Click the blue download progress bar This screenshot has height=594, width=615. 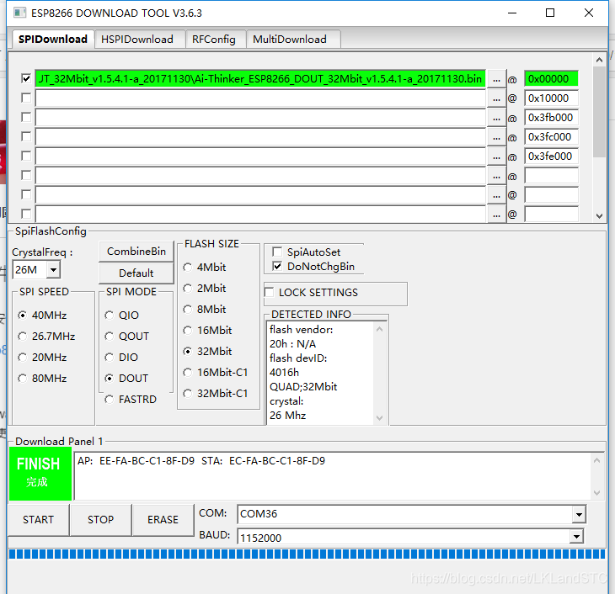point(307,554)
